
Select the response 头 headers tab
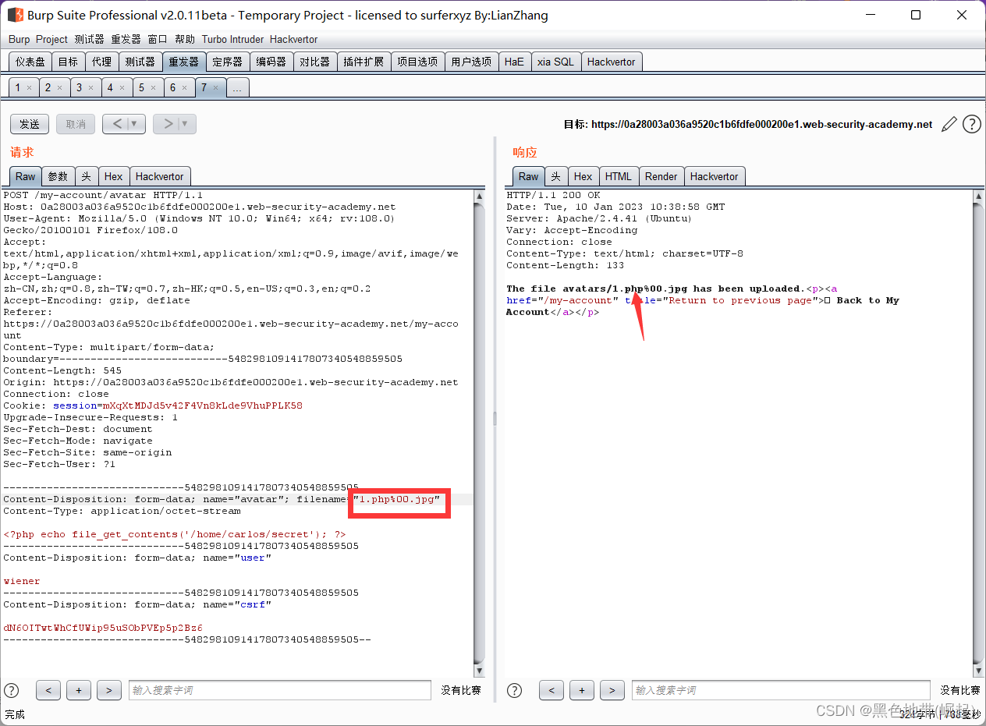click(x=555, y=176)
